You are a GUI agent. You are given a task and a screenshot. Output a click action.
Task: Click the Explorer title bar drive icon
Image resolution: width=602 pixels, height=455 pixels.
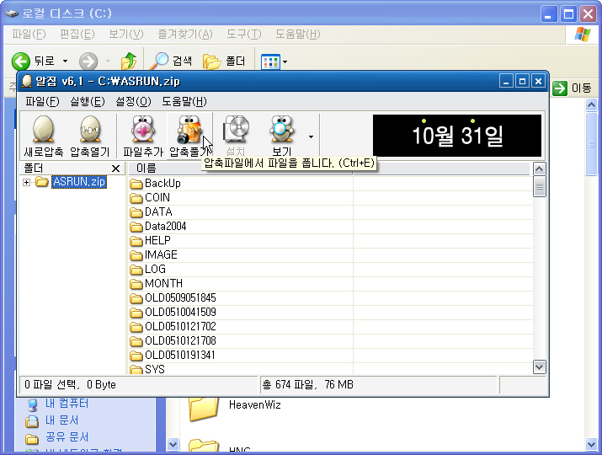12,13
